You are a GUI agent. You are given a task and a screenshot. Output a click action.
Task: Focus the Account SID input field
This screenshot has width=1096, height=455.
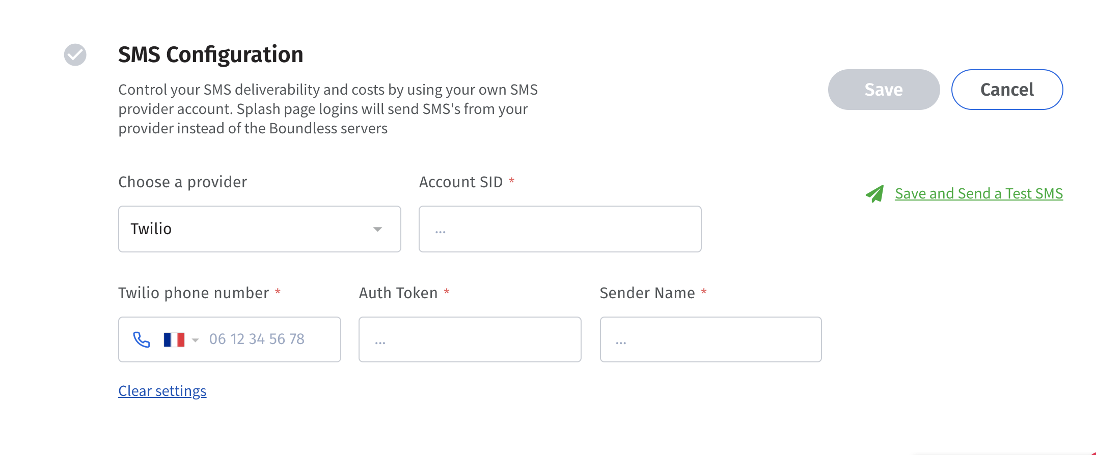[x=560, y=229]
